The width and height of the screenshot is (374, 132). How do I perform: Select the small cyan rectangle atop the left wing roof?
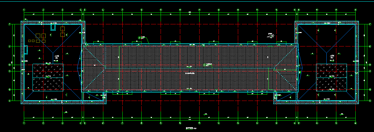(x=53, y=28)
